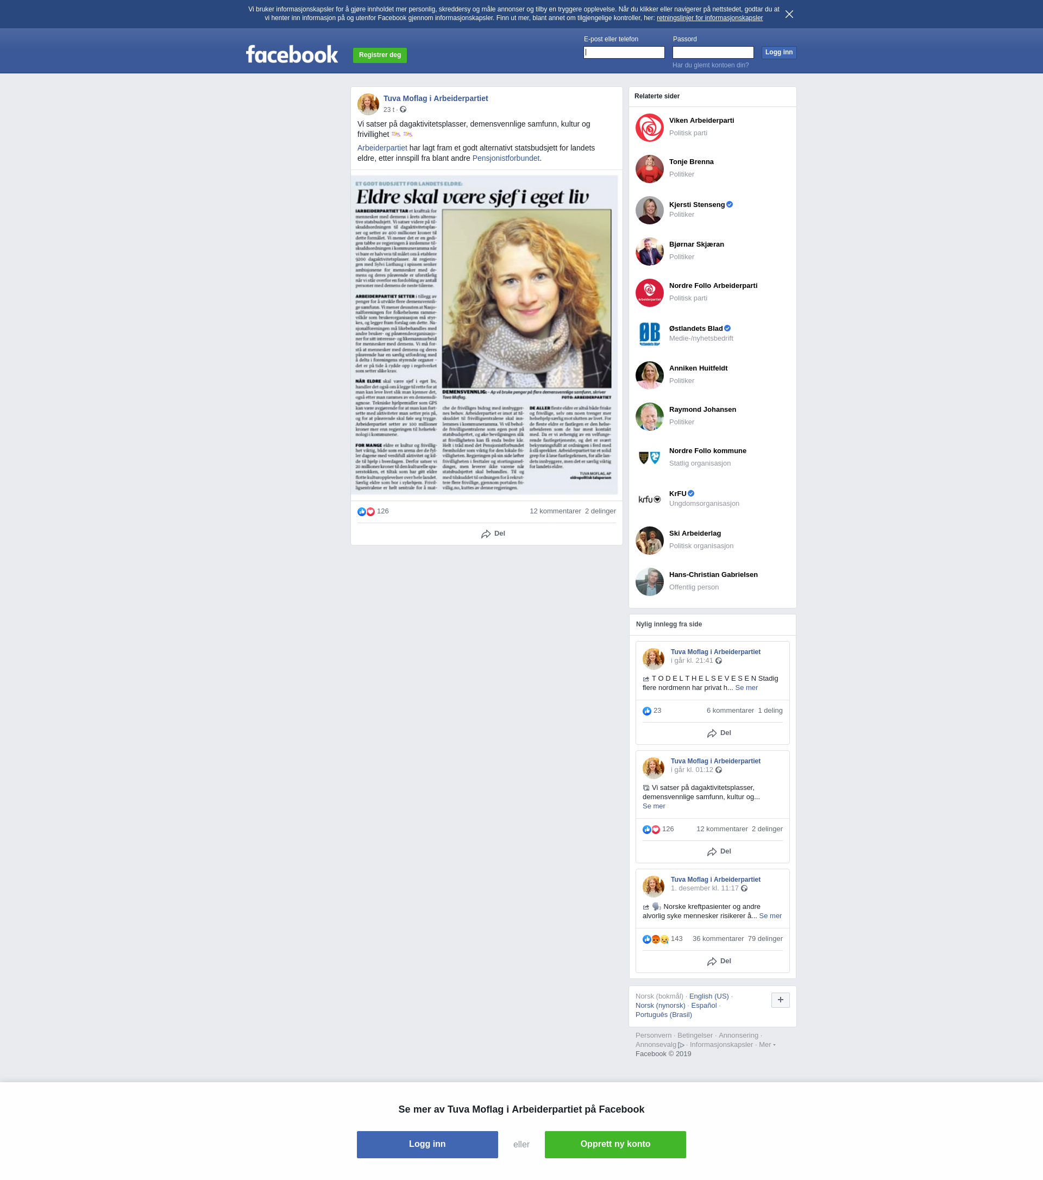Viewport: 1043px width, 1180px height.
Task: Open Viken Arbeiderparti page avatar
Action: pyautogui.click(x=649, y=128)
